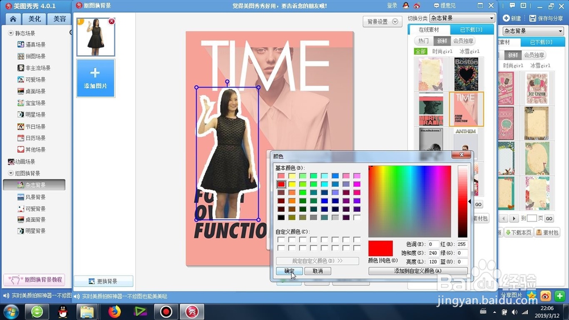Click the 更换背景 button
569x320 pixels.
point(104,281)
